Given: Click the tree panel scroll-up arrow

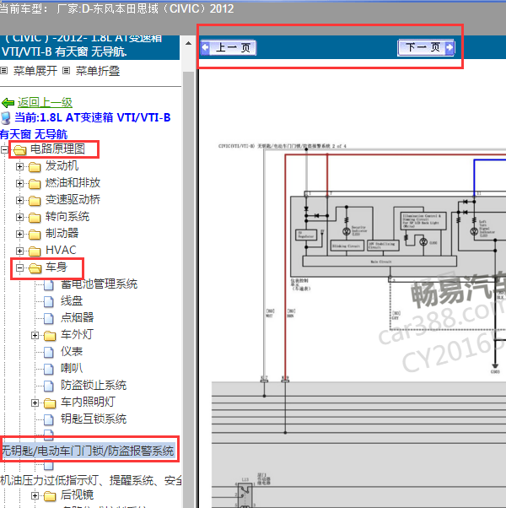Looking at the screenshot, I should (188, 43).
